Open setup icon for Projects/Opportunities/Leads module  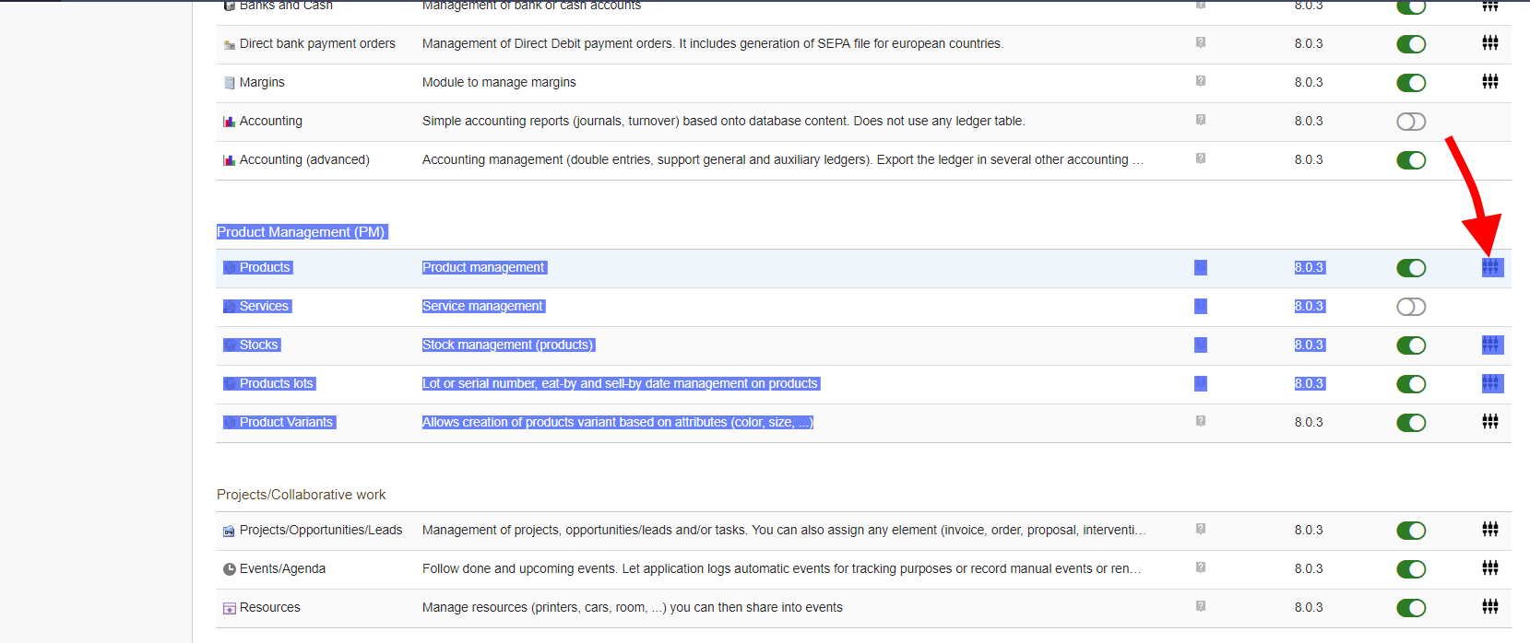1490,530
